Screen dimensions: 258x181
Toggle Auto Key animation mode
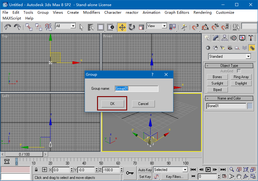point(145,170)
